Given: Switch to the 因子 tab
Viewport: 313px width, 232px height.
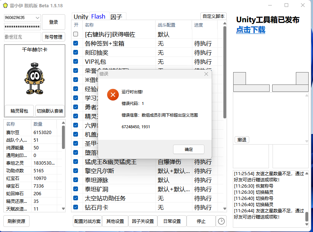Looking at the screenshot, I should pos(116,17).
